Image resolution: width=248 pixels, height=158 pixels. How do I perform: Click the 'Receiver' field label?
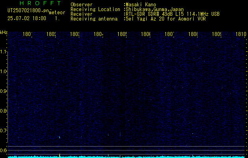(82, 14)
